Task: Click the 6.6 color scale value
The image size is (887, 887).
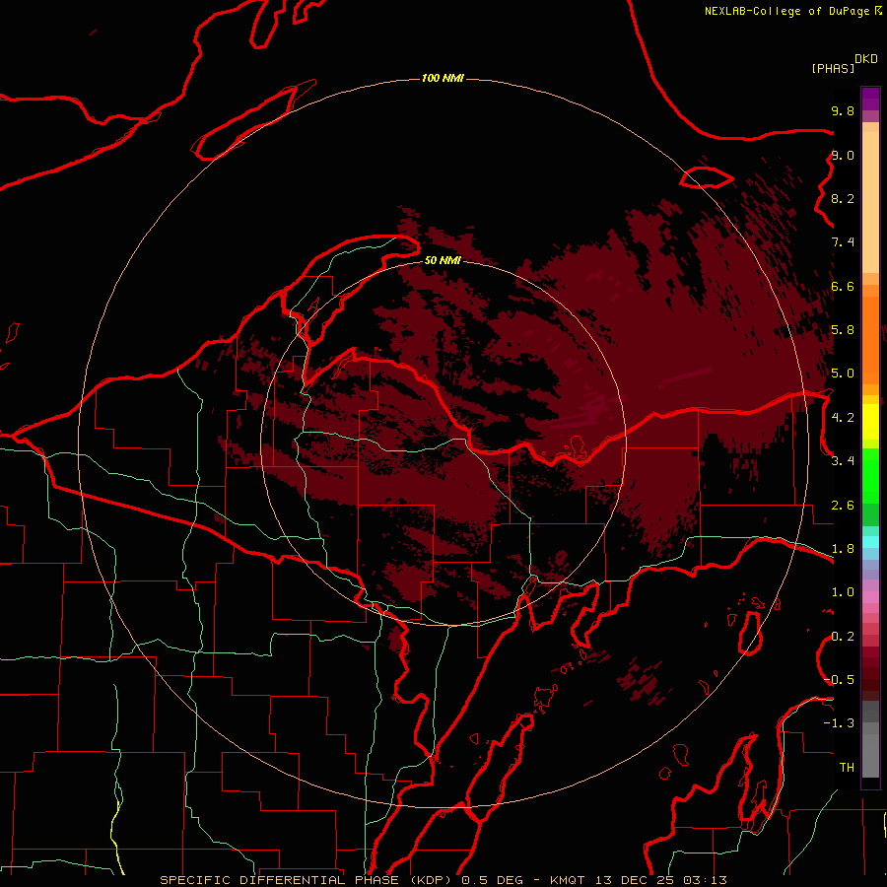Action: 843,286
